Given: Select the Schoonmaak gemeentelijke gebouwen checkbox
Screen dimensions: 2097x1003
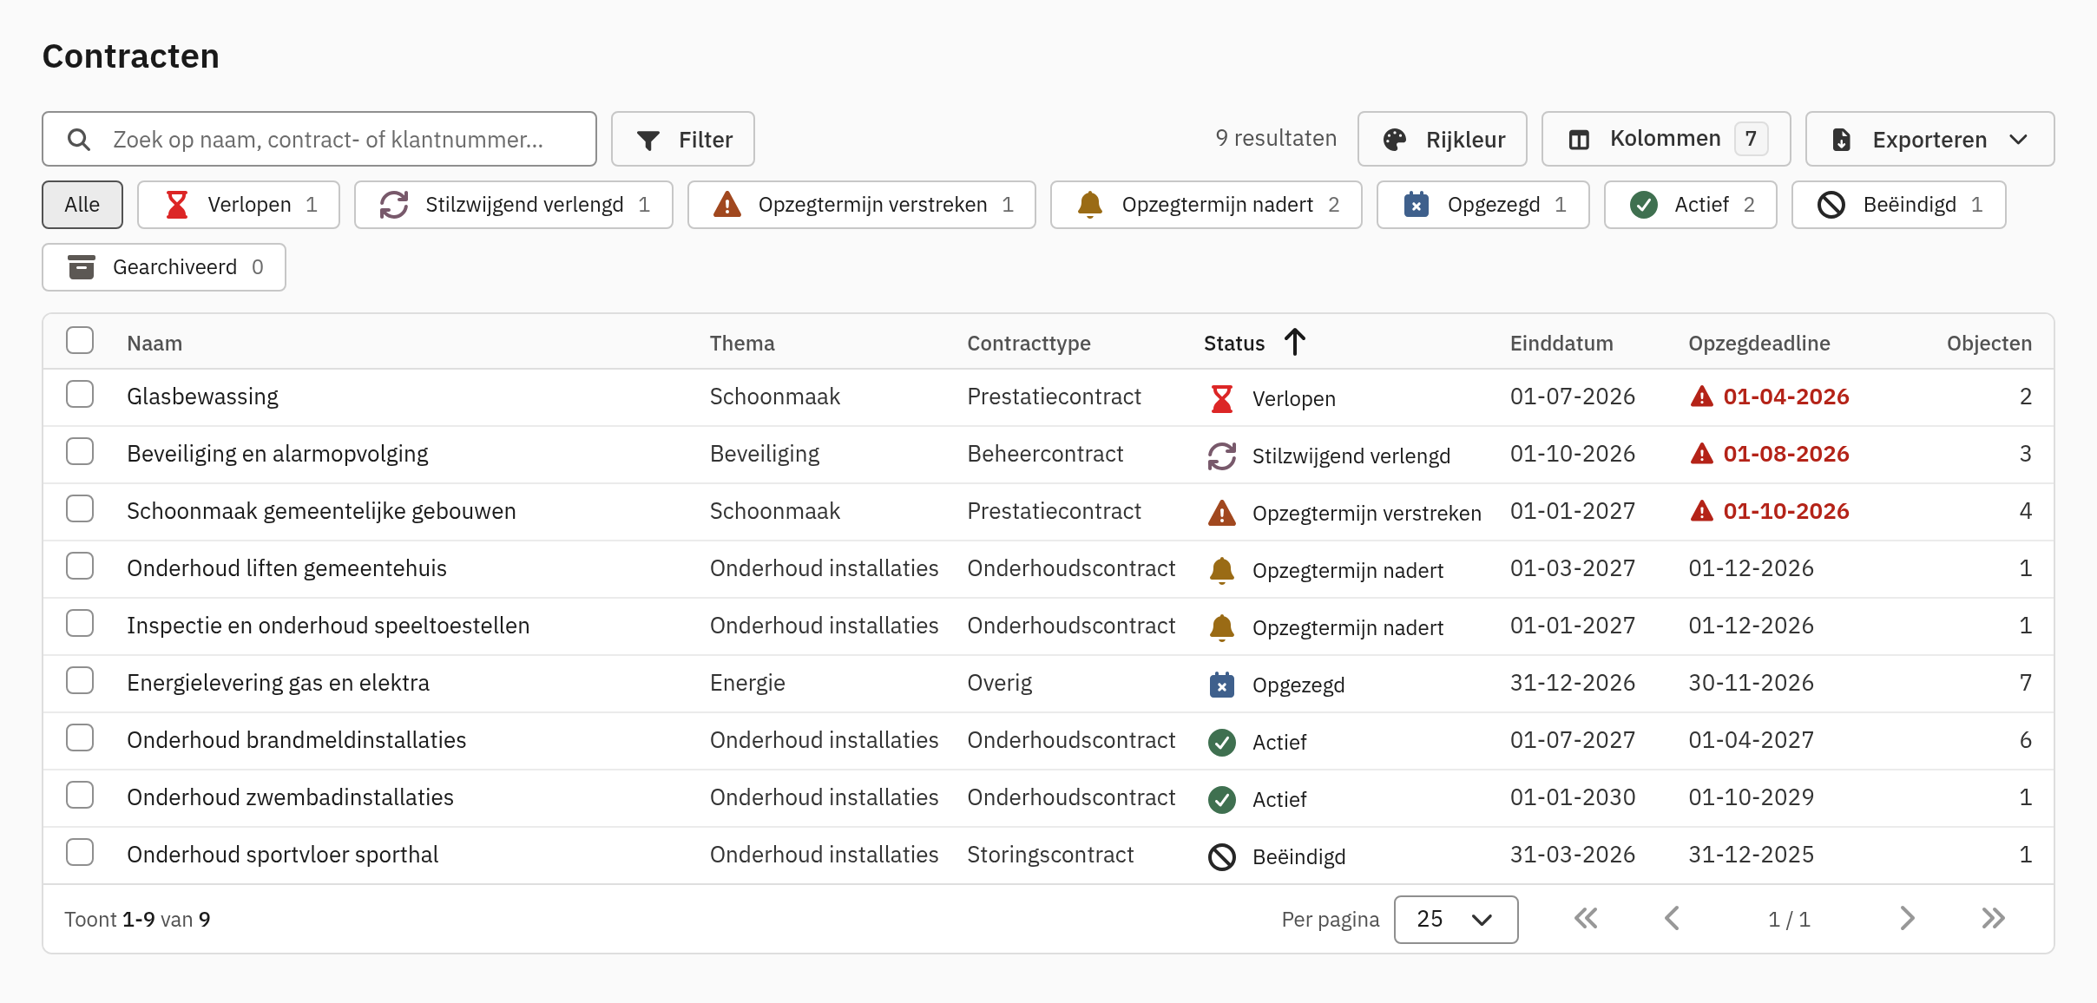Looking at the screenshot, I should [80, 508].
